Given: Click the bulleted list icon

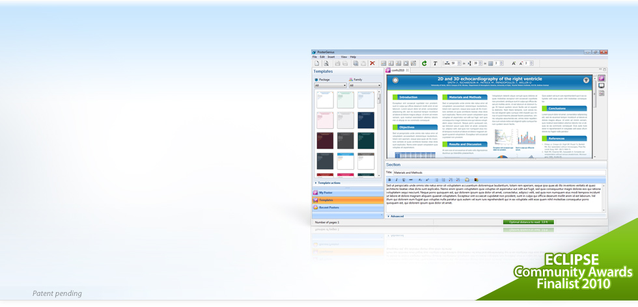Looking at the screenshot, I should [x=437, y=180].
